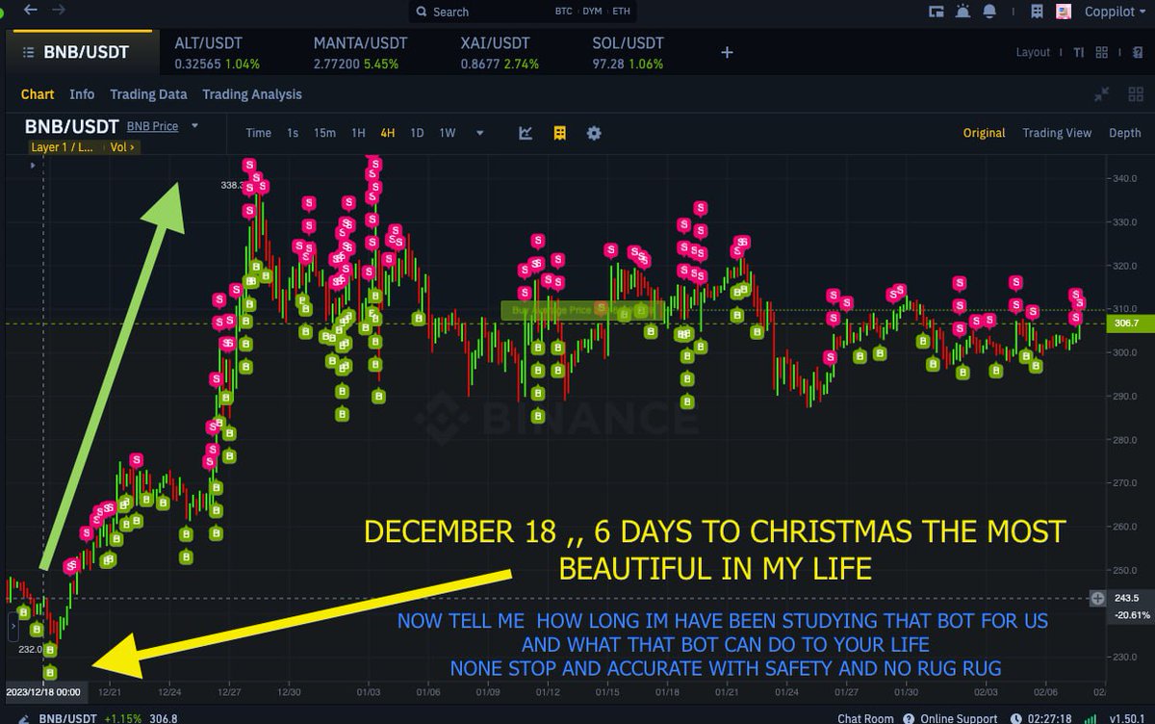
Task: Open the Chat Room
Action: pyautogui.click(x=865, y=717)
